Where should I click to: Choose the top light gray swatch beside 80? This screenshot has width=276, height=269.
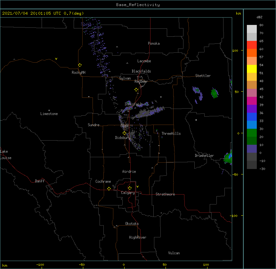click(x=252, y=29)
